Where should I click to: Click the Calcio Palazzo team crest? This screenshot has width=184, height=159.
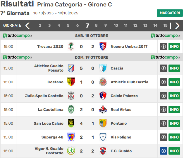[x=103, y=96]
